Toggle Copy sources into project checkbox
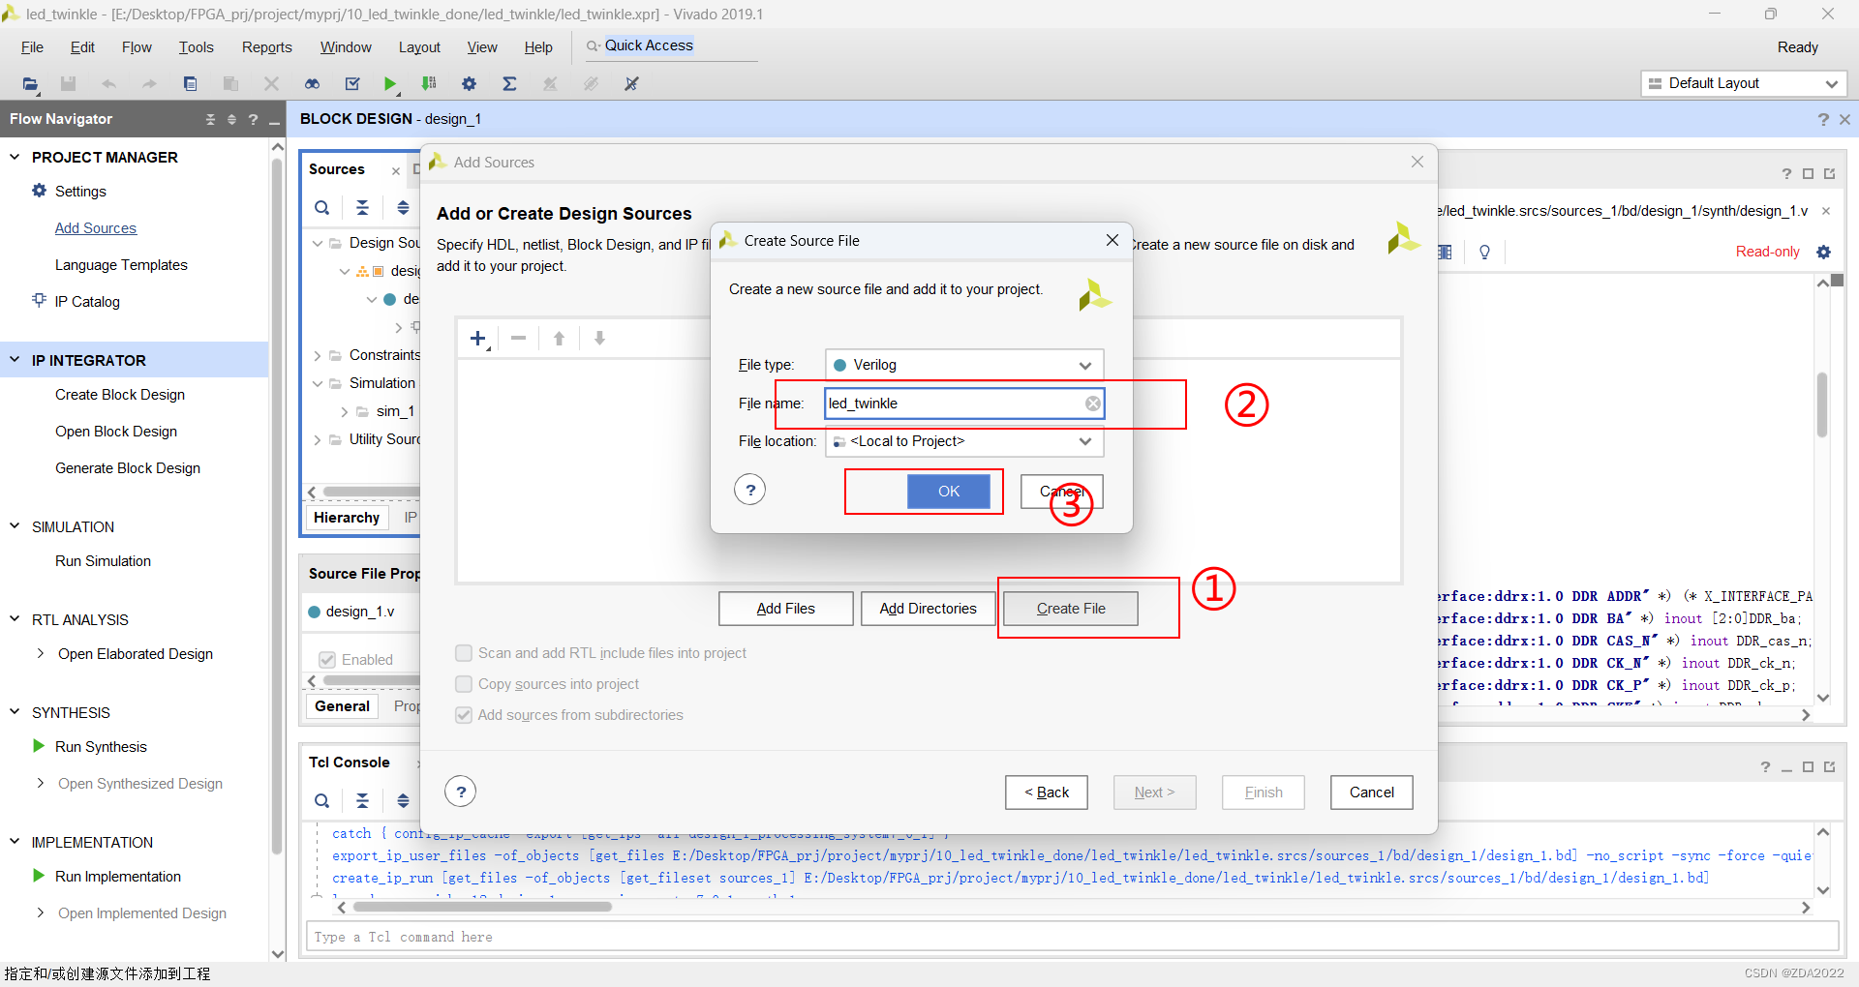Screen dimensions: 1859x987 coord(464,684)
